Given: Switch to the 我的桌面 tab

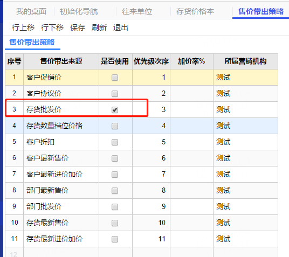Looking at the screenshot, I should [x=31, y=11].
